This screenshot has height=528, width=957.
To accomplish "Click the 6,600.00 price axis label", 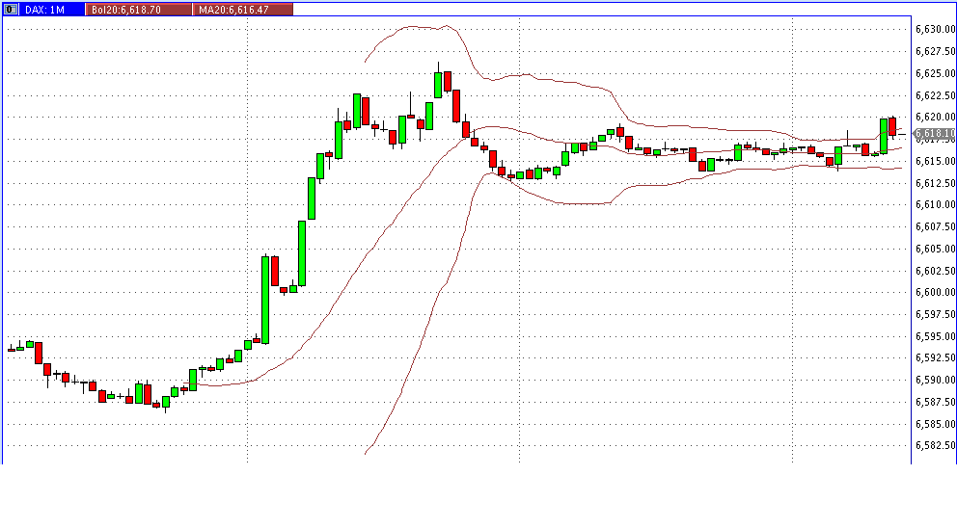I will pyautogui.click(x=935, y=293).
